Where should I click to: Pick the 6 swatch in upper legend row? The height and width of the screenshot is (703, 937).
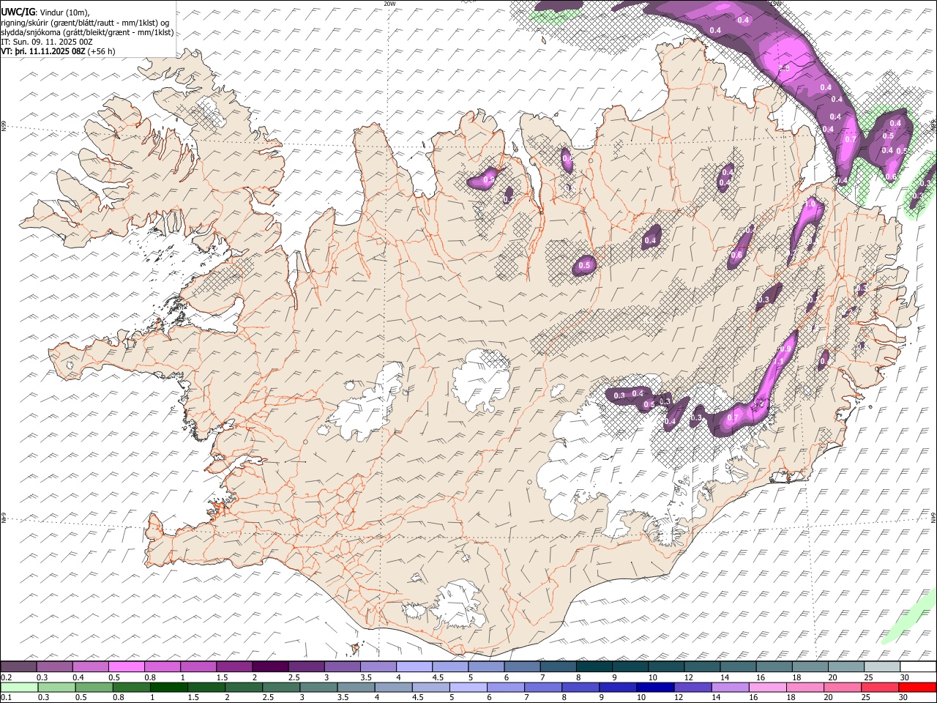(522, 666)
